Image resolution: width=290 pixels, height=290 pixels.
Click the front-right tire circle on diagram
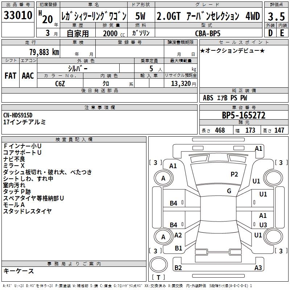(273, 178)
